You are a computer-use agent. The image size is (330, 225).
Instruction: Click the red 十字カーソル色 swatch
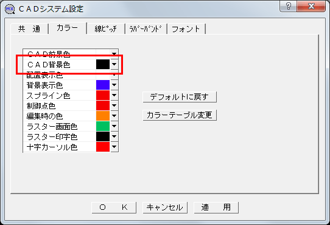point(103,147)
